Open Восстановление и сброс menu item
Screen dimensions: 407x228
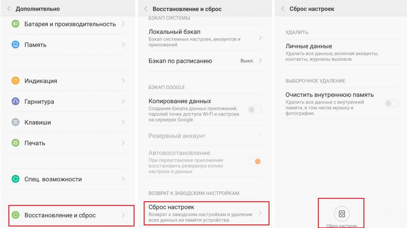click(x=72, y=216)
